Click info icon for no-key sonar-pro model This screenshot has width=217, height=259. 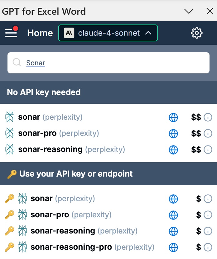(x=208, y=133)
